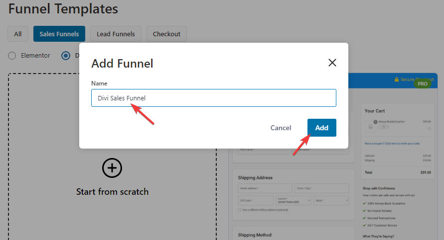This screenshot has height=240, width=444.
Task: Click the Shipping Address heading
Action: [255, 177]
